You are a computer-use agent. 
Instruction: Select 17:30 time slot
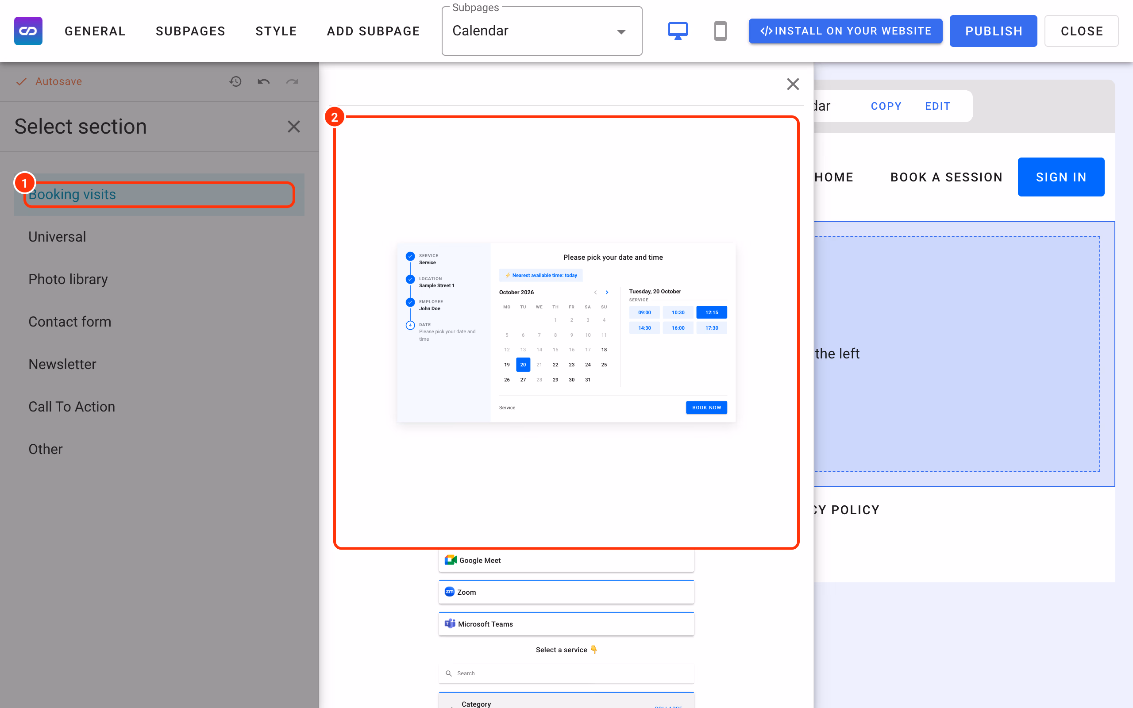point(712,328)
